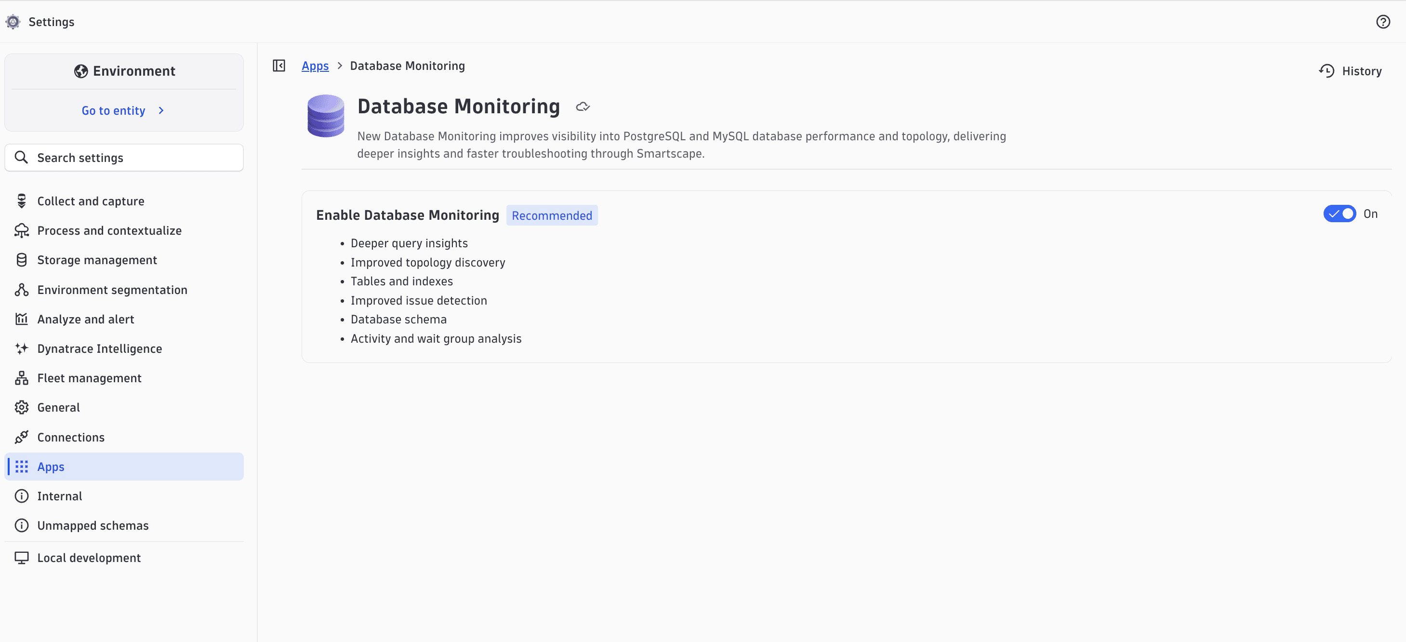Screen dimensions: 1406x642
Task: Collapse the sidebar panel icon
Action: pyautogui.click(x=279, y=66)
